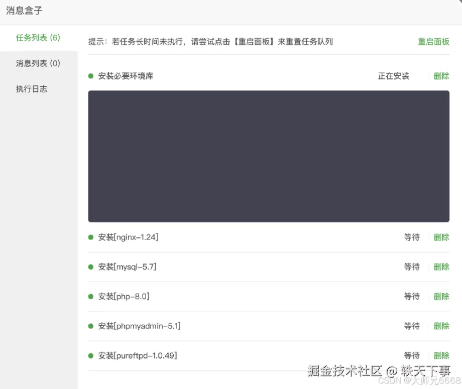Click green status dot of phpmyadmin-5.1
Viewport: 462px width, 389px height.
tap(91, 326)
